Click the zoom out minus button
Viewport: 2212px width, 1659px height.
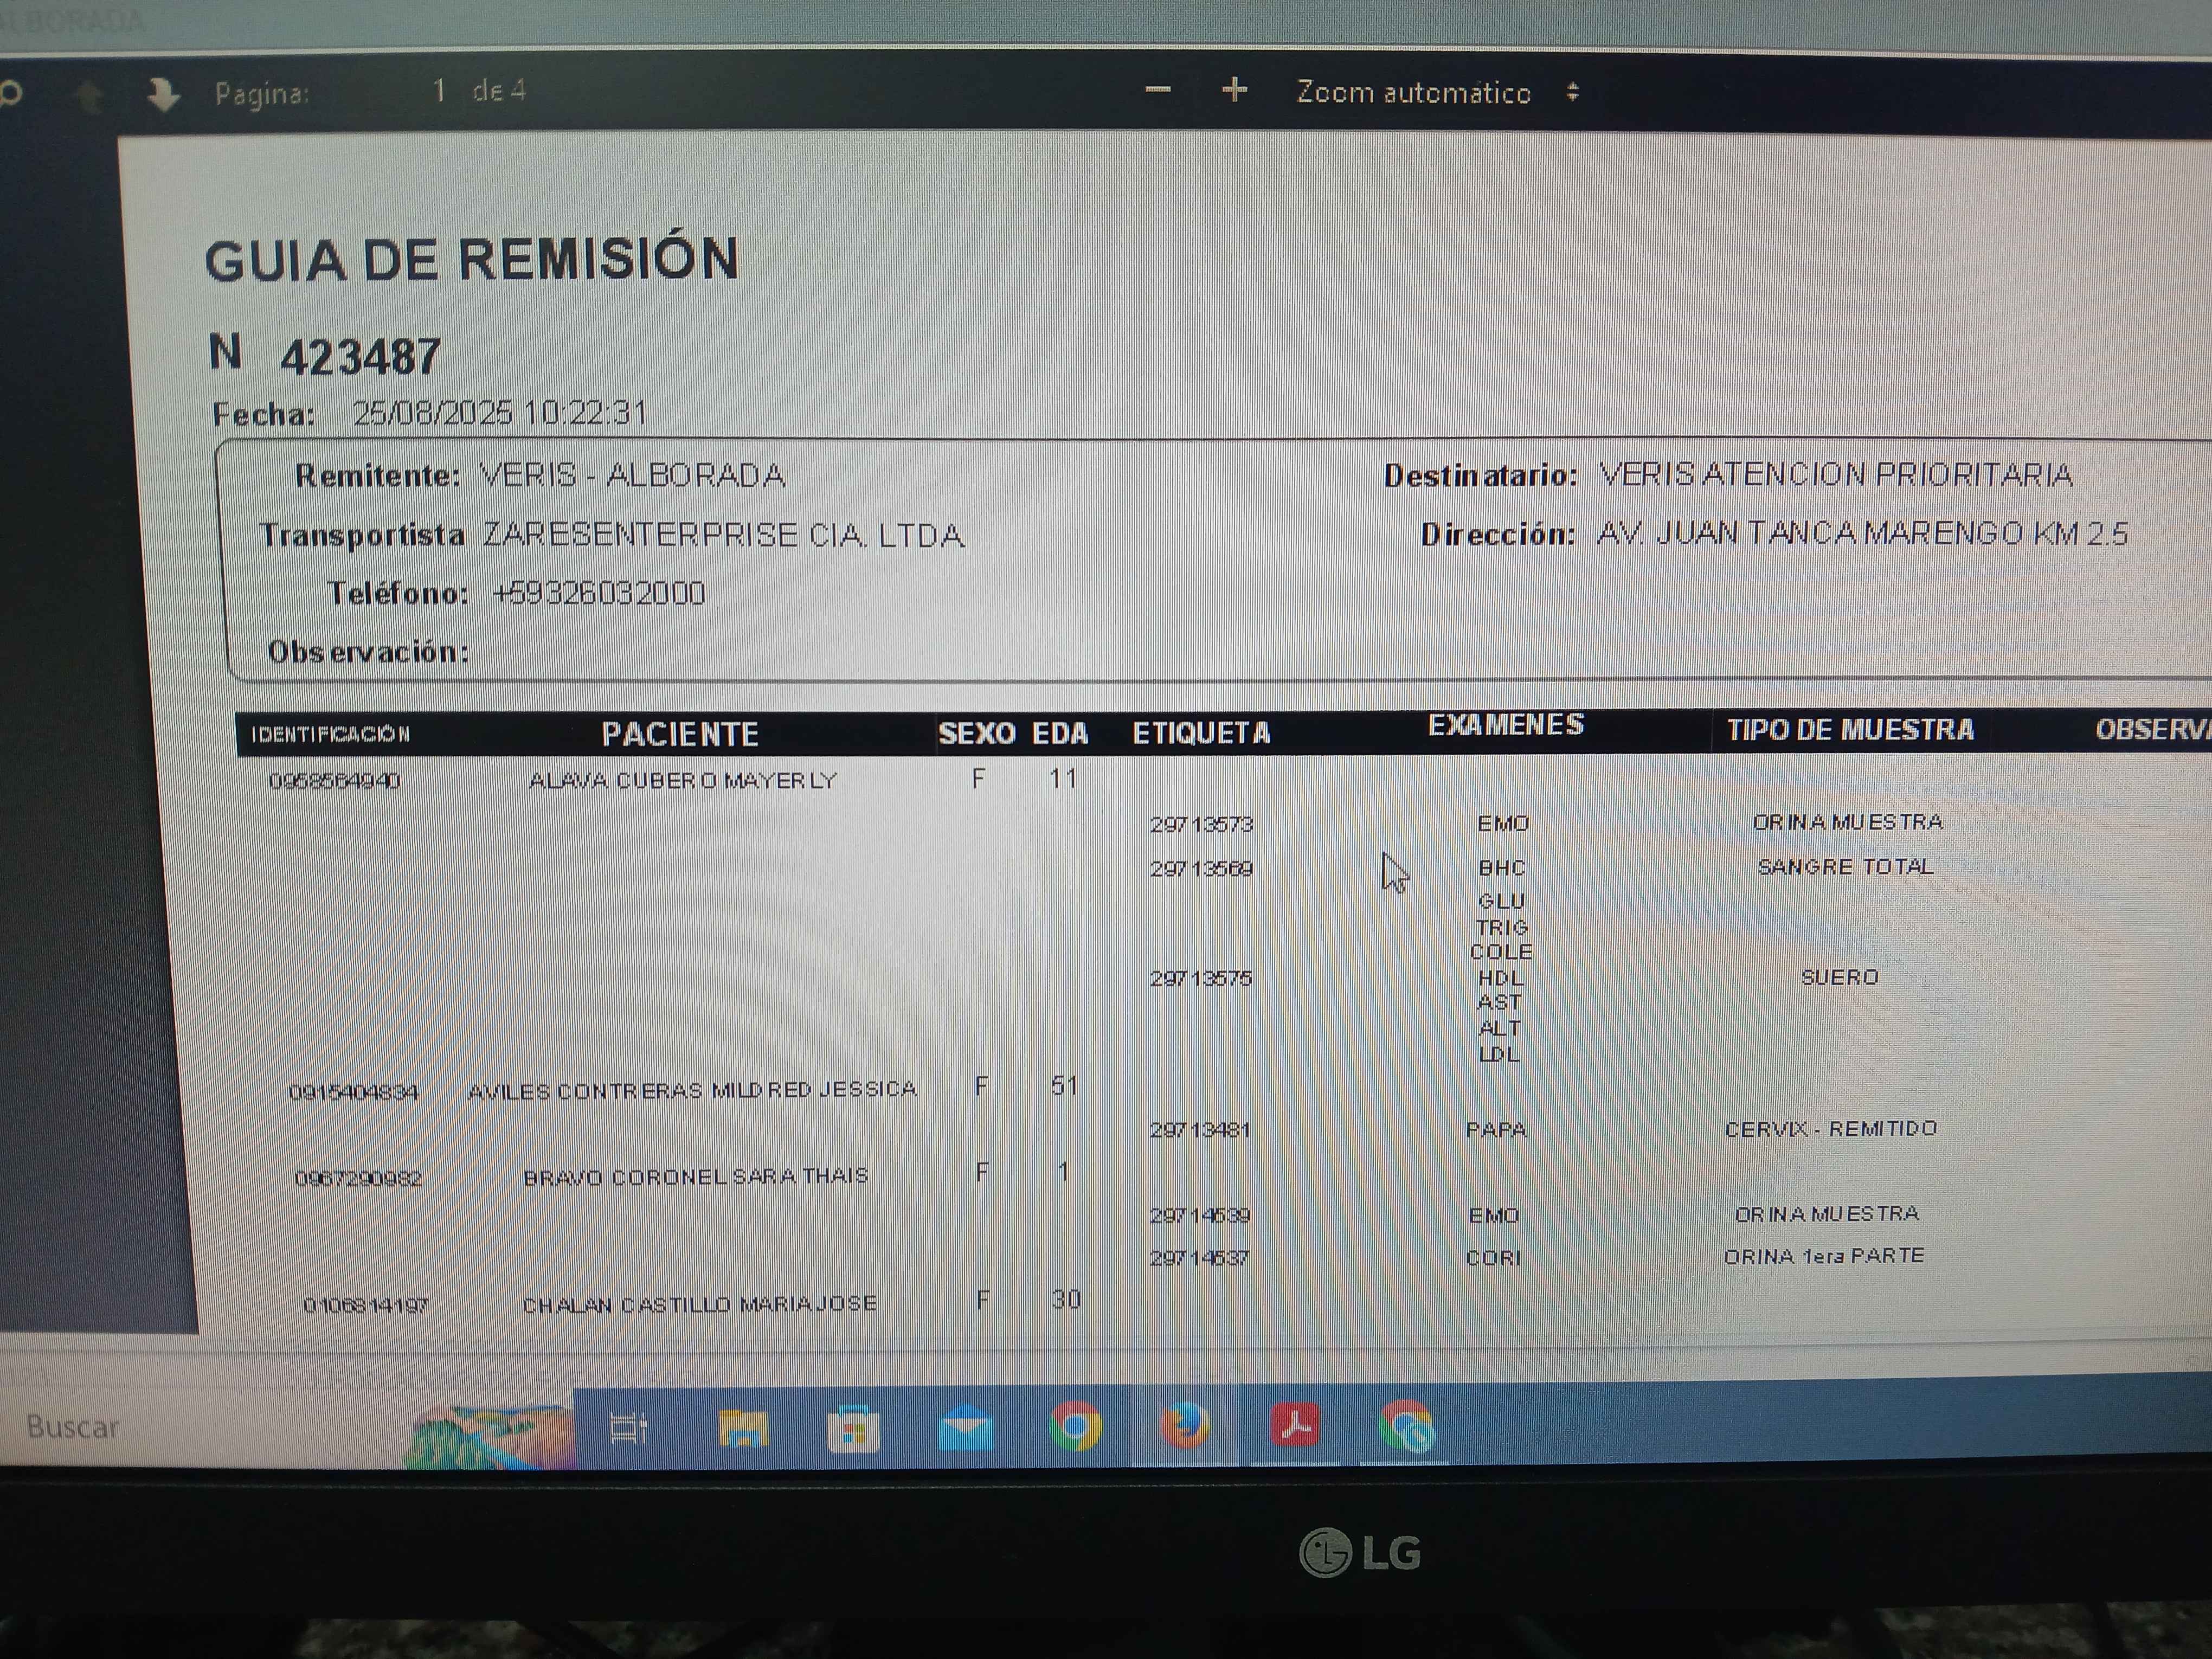(x=1157, y=90)
